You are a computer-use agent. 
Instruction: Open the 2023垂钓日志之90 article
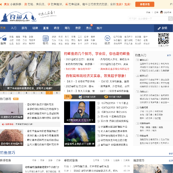(x=114, y=64)
